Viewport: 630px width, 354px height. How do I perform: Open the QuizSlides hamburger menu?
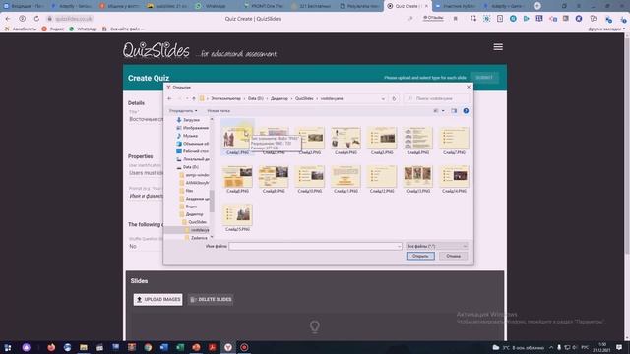coord(498,47)
